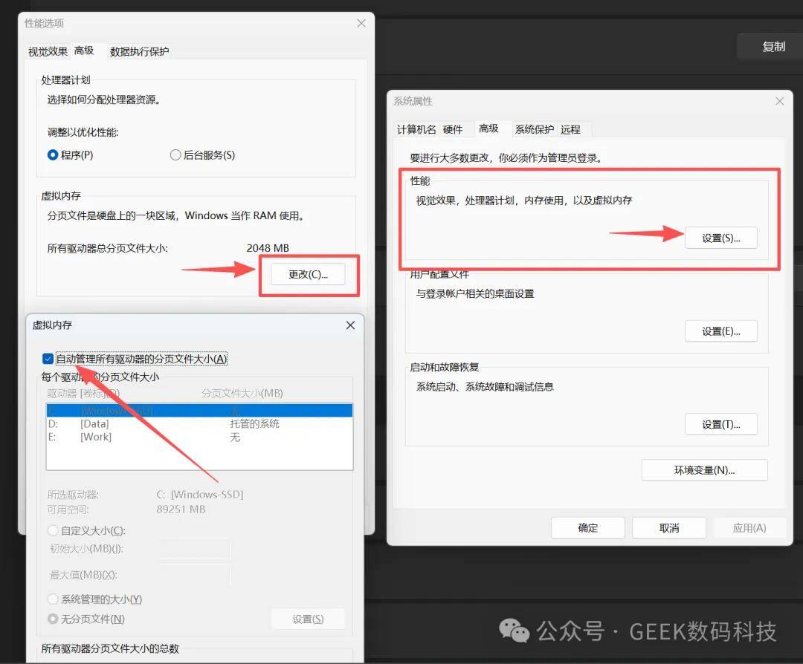Go to the 系统保护 tab
This screenshot has height=664, width=803.
click(x=534, y=129)
